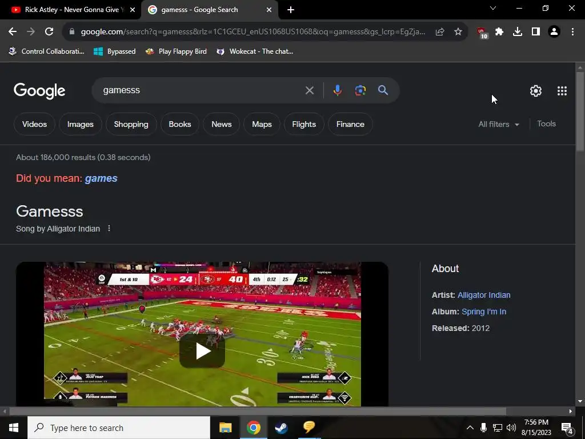Filter results by Videos
This screenshot has width=585, height=439.
pyautogui.click(x=34, y=124)
